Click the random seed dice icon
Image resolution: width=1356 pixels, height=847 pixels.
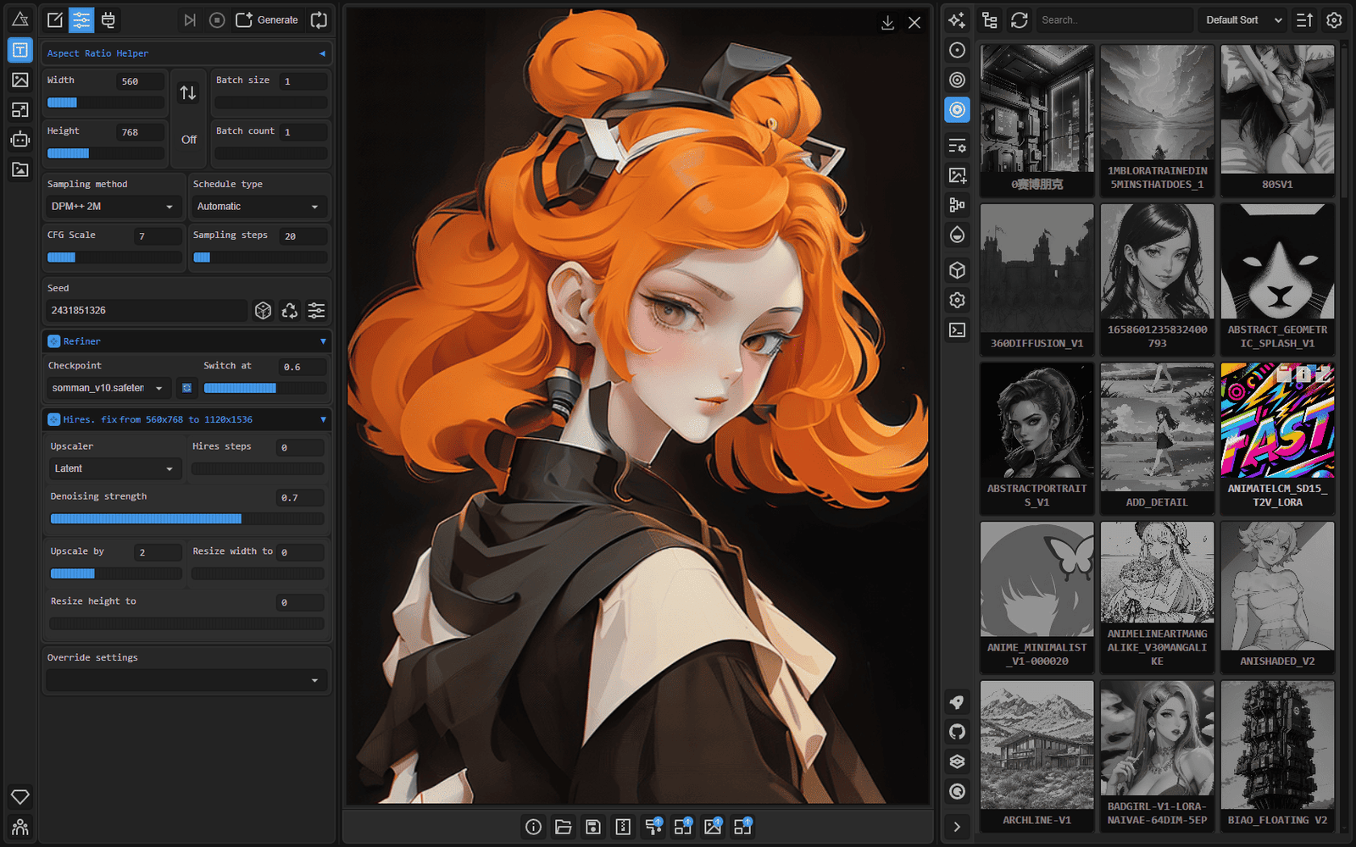coord(263,311)
